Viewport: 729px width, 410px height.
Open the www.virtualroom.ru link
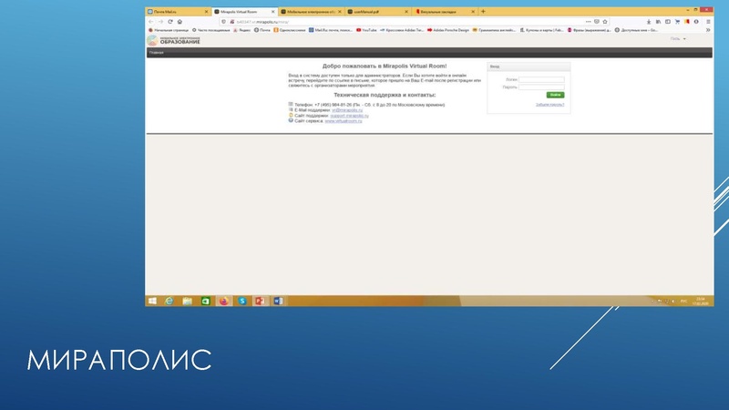[344, 121]
